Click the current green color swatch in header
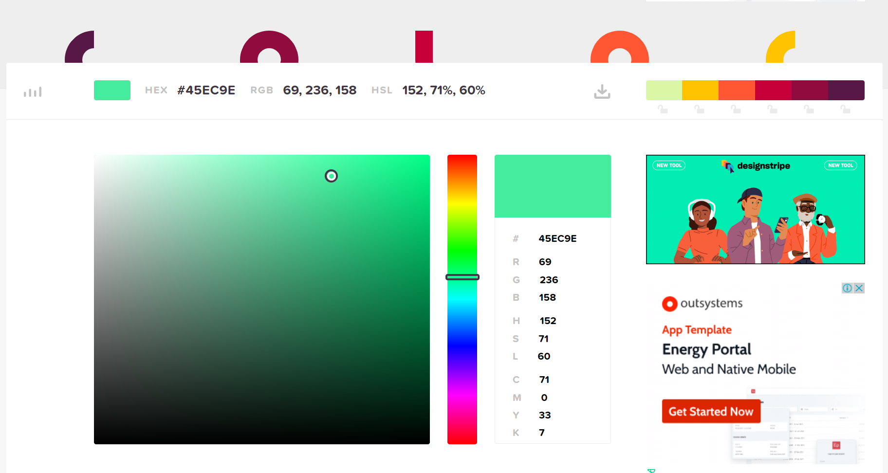This screenshot has width=888, height=473. [x=112, y=90]
